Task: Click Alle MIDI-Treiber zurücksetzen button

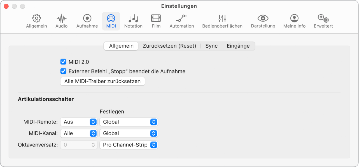Action: pyautogui.click(x=102, y=81)
